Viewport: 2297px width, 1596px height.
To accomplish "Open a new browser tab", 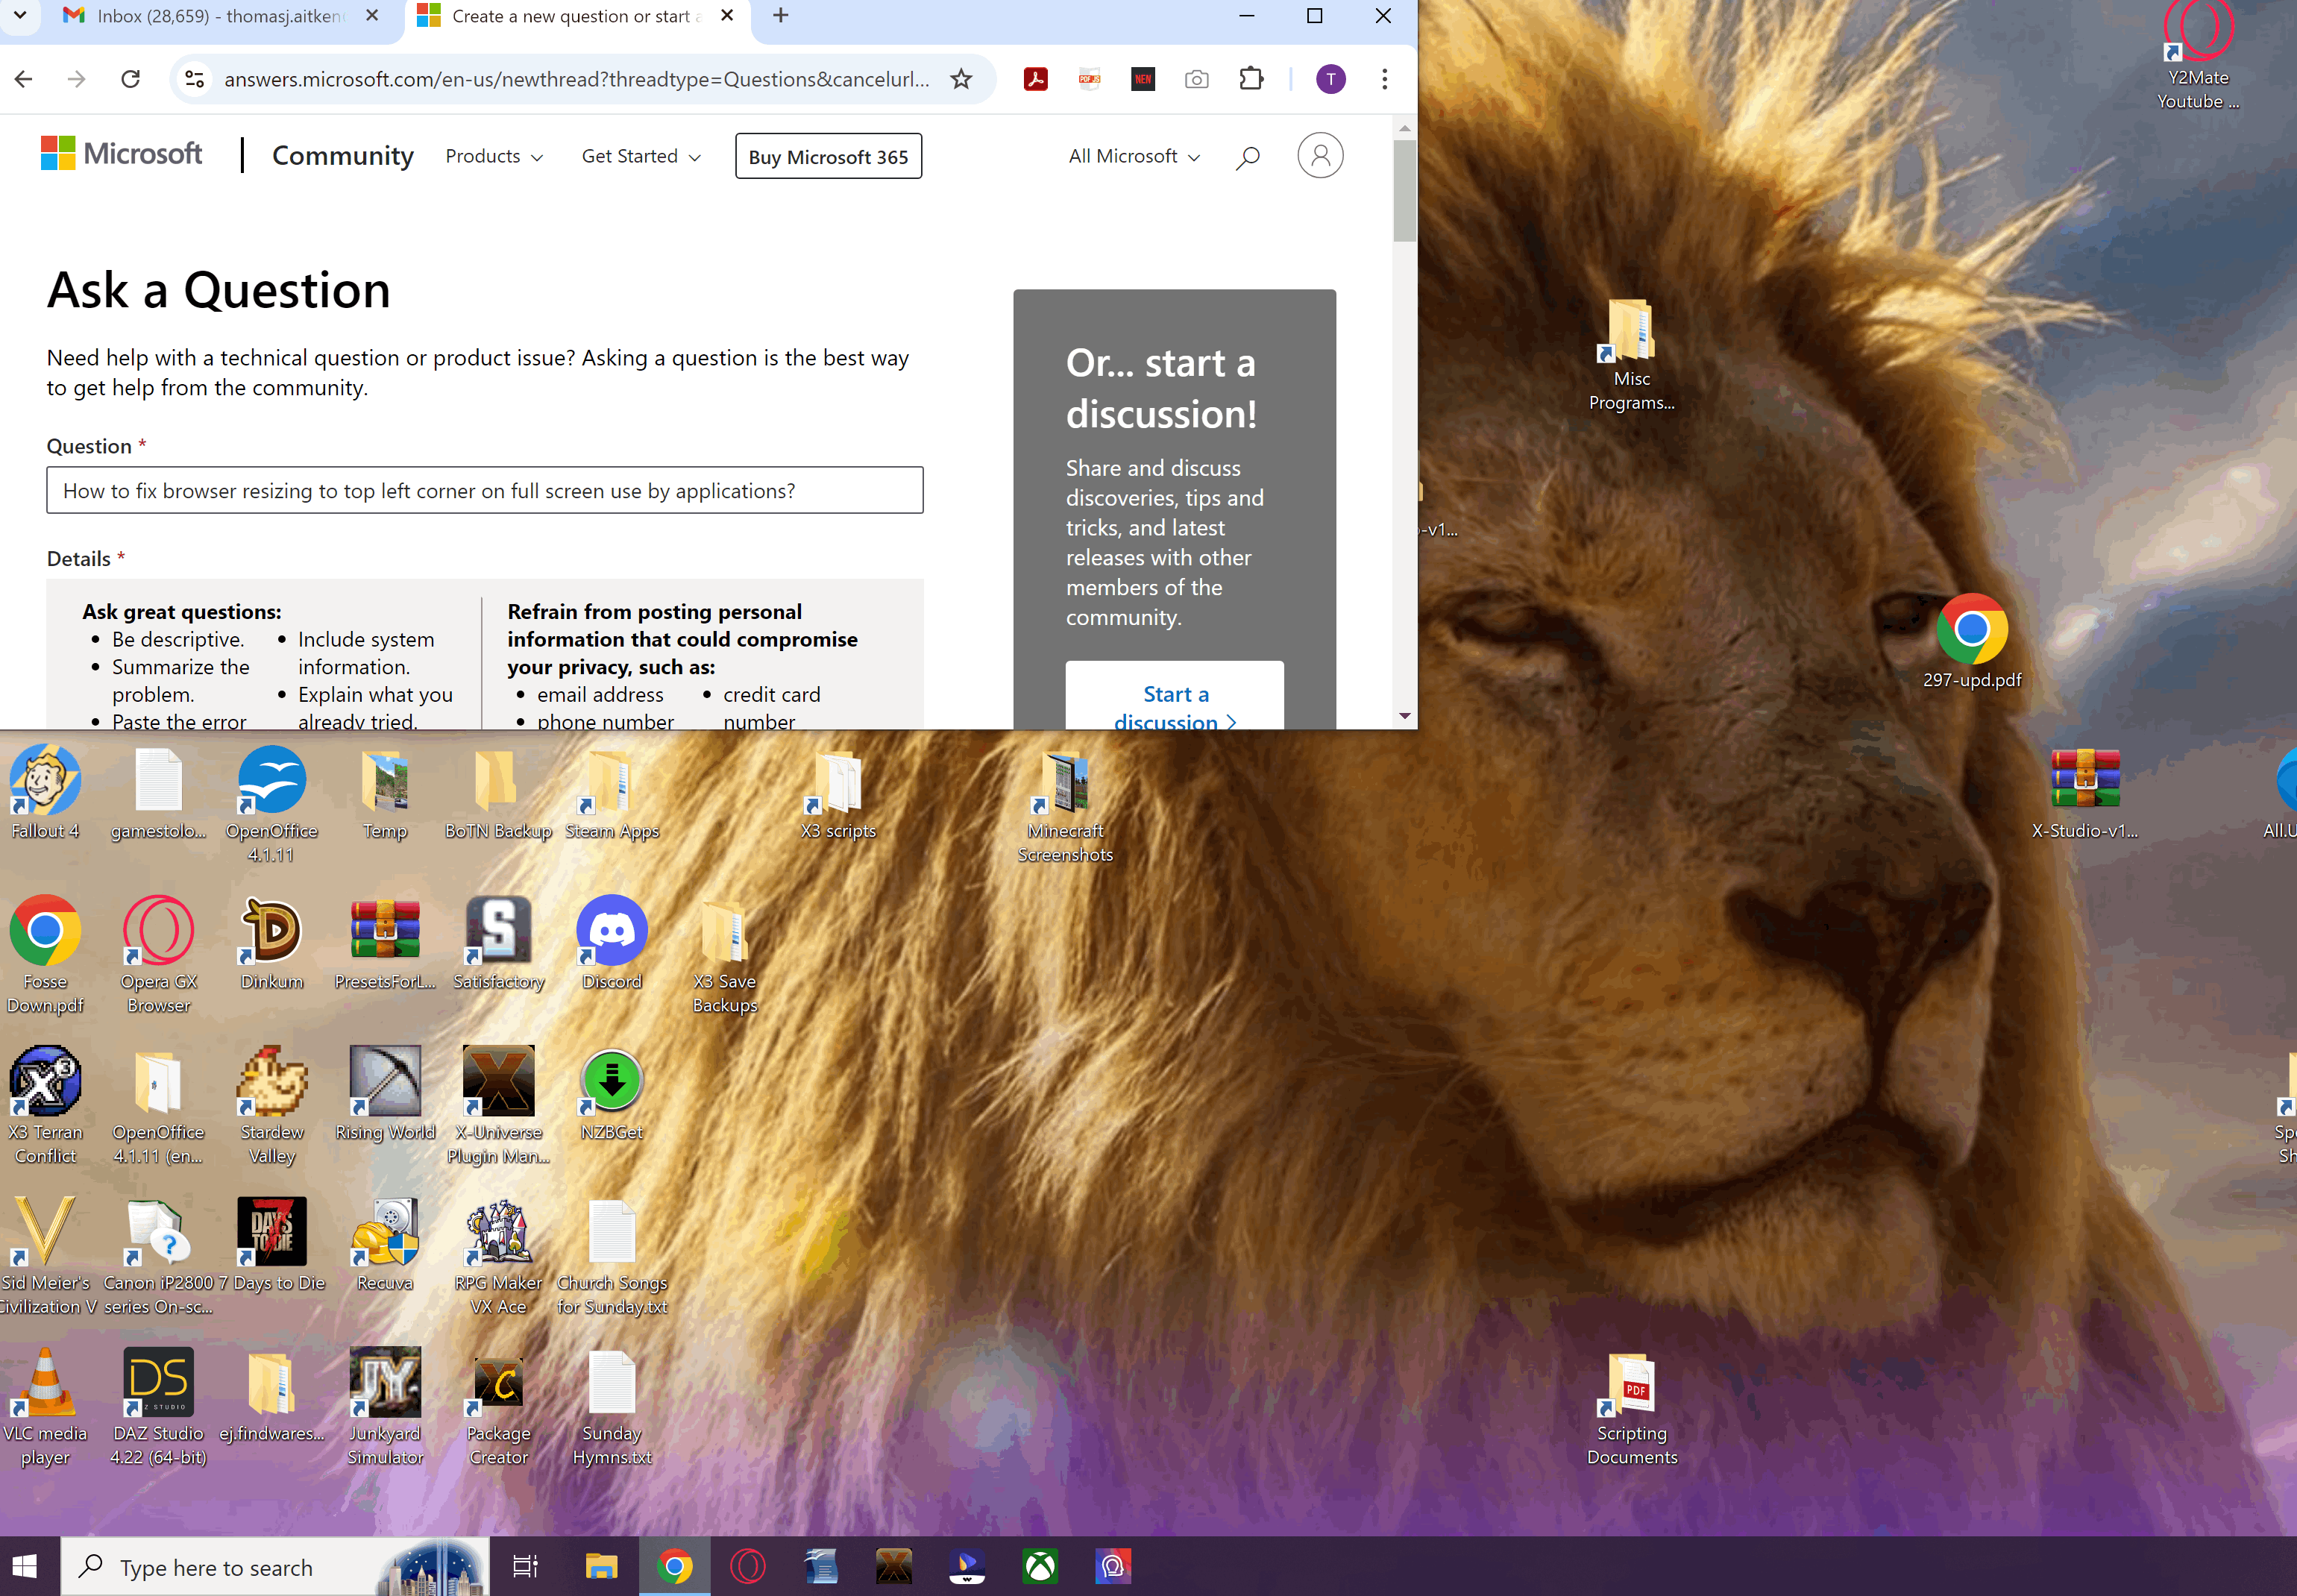I will pyautogui.click(x=779, y=16).
